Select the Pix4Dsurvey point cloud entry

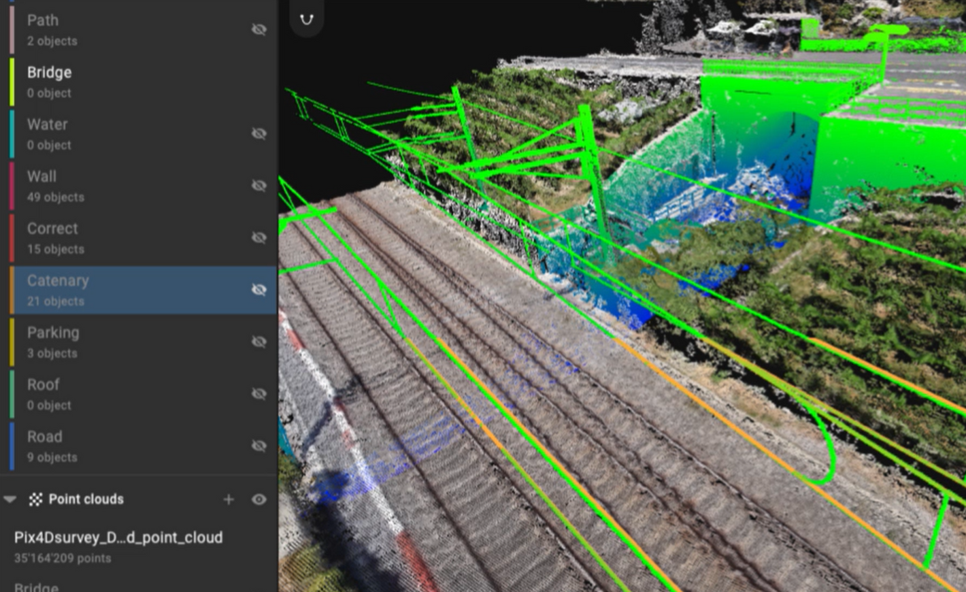point(118,546)
